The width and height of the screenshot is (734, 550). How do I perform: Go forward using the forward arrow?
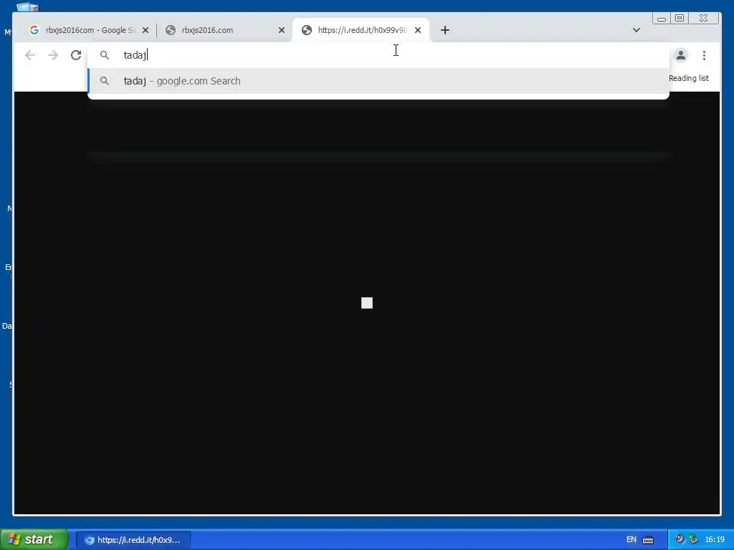tap(53, 55)
